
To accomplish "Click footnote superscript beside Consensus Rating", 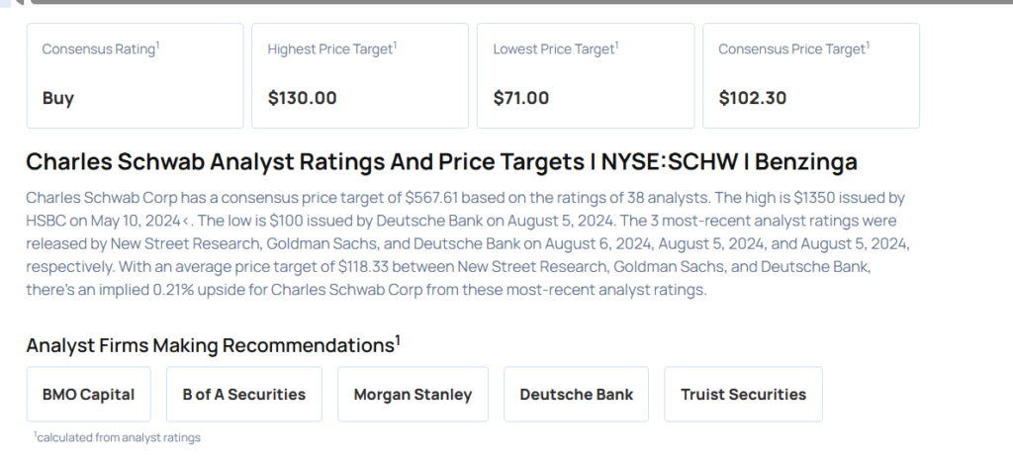I will 158,45.
